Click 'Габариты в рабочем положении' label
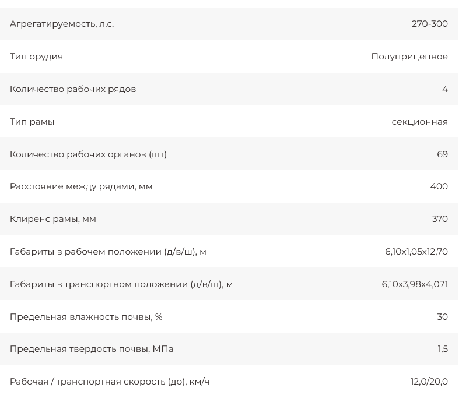Image resolution: width=462 pixels, height=395 pixels. point(108,252)
